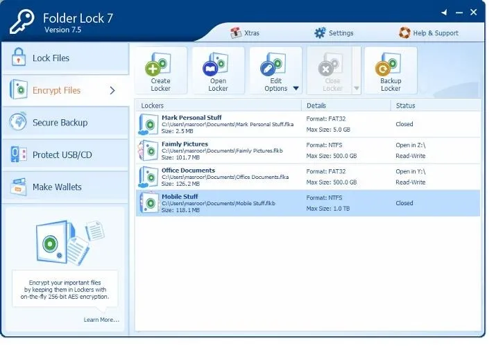Viewport: 494px width, 346px height.
Task: Open the Lock Files padlock icon
Action: coord(19,57)
